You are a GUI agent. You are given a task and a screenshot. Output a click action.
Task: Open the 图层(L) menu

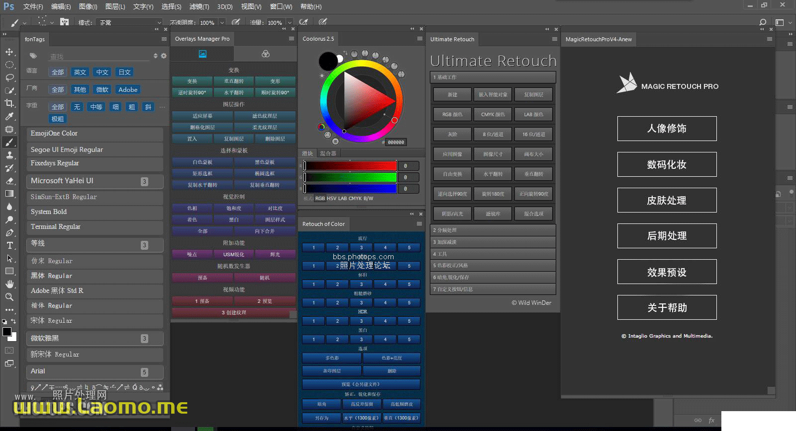(x=115, y=6)
